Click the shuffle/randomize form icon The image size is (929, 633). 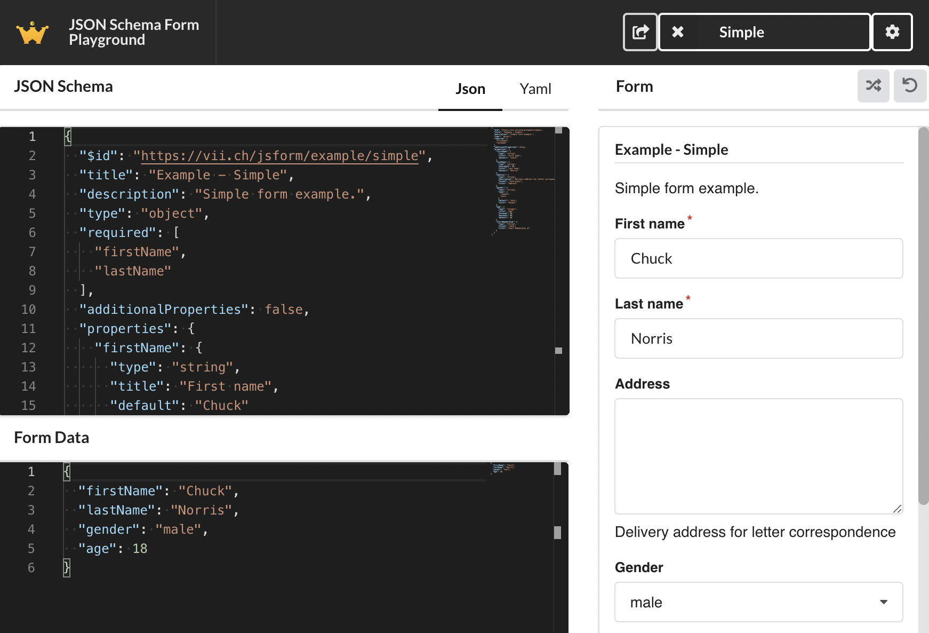click(873, 85)
